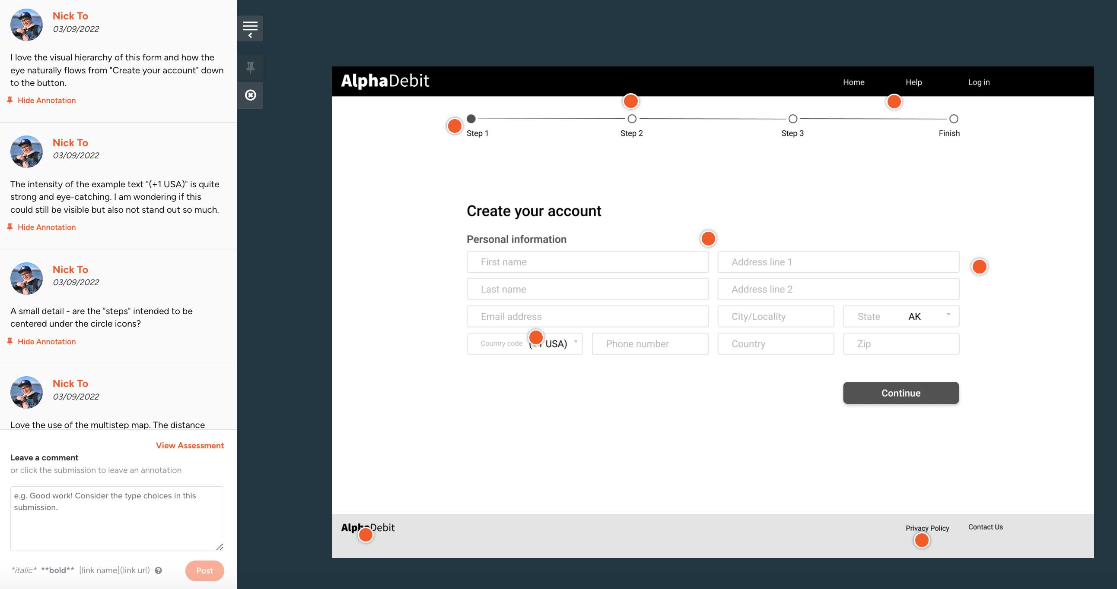Click the annotation dot above Step 2

point(630,101)
